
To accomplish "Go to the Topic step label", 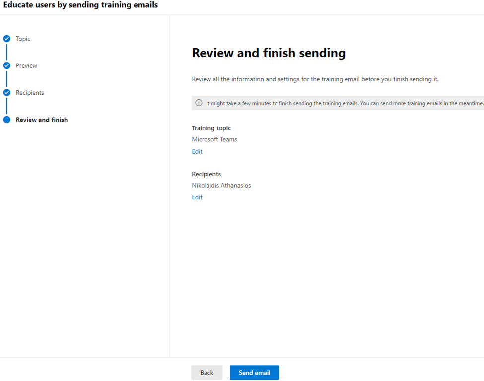I will [x=23, y=39].
